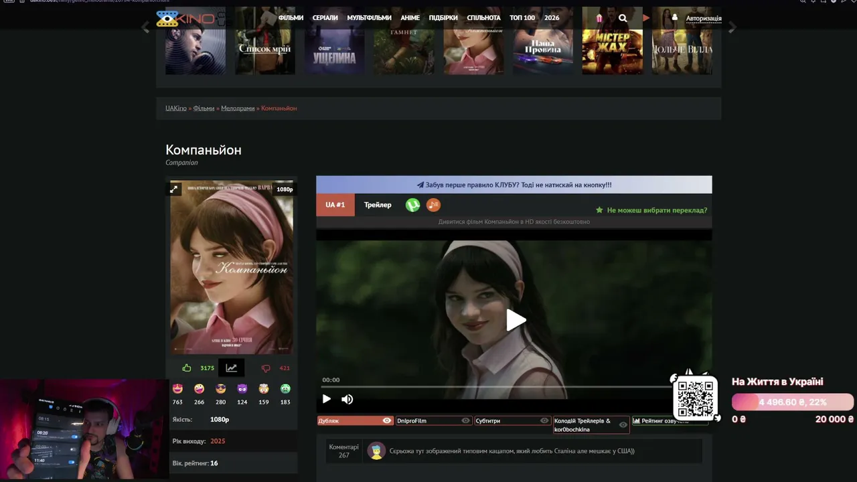The width and height of the screenshot is (857, 482).
Task: Open the Рейтинг озвучень button
Action: [x=670, y=420]
